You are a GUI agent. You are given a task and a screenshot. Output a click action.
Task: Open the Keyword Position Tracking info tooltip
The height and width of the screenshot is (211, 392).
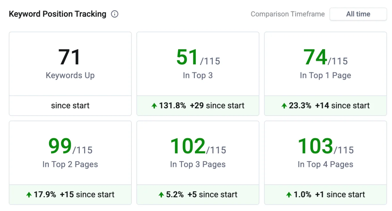coord(114,14)
